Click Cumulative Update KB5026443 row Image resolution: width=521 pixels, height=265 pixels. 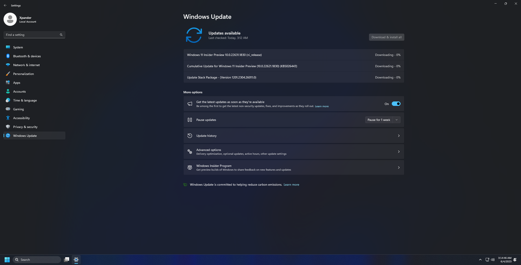click(293, 66)
